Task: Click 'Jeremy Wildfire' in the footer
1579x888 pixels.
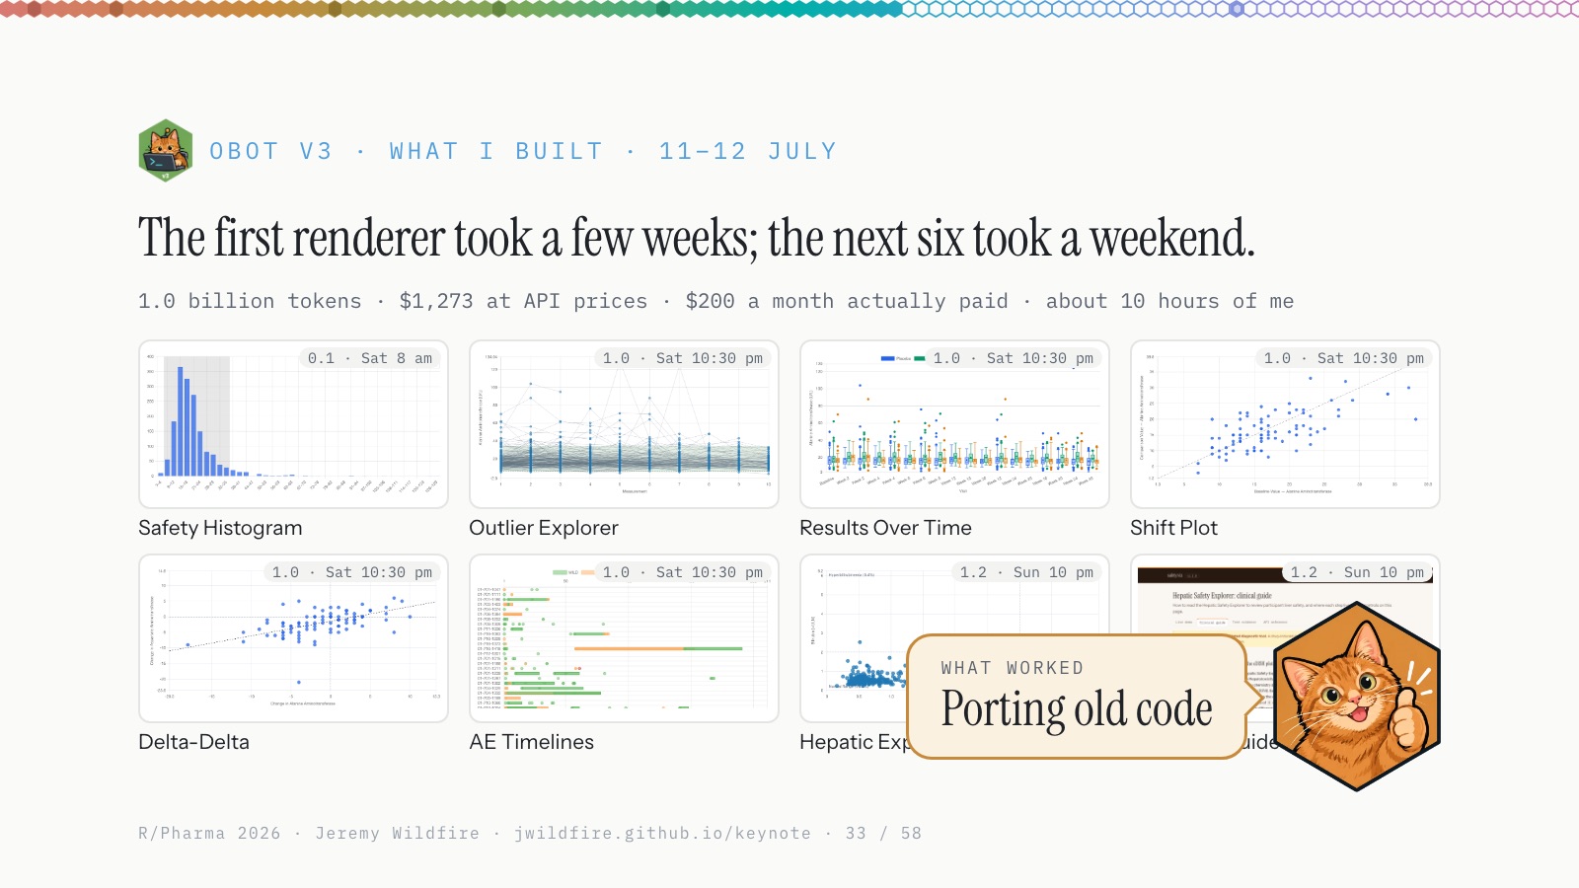Action: [397, 833]
